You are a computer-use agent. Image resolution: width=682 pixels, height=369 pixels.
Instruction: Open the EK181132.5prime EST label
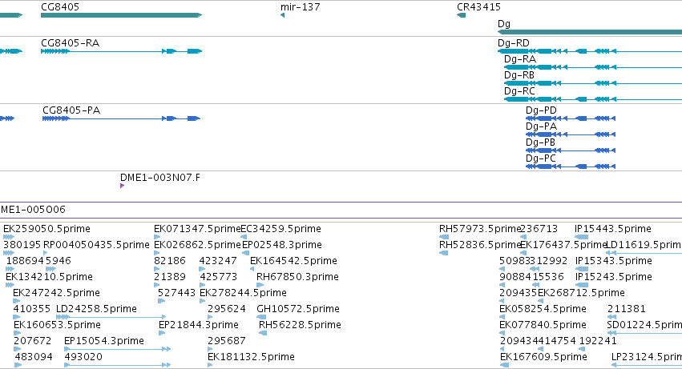251,357
